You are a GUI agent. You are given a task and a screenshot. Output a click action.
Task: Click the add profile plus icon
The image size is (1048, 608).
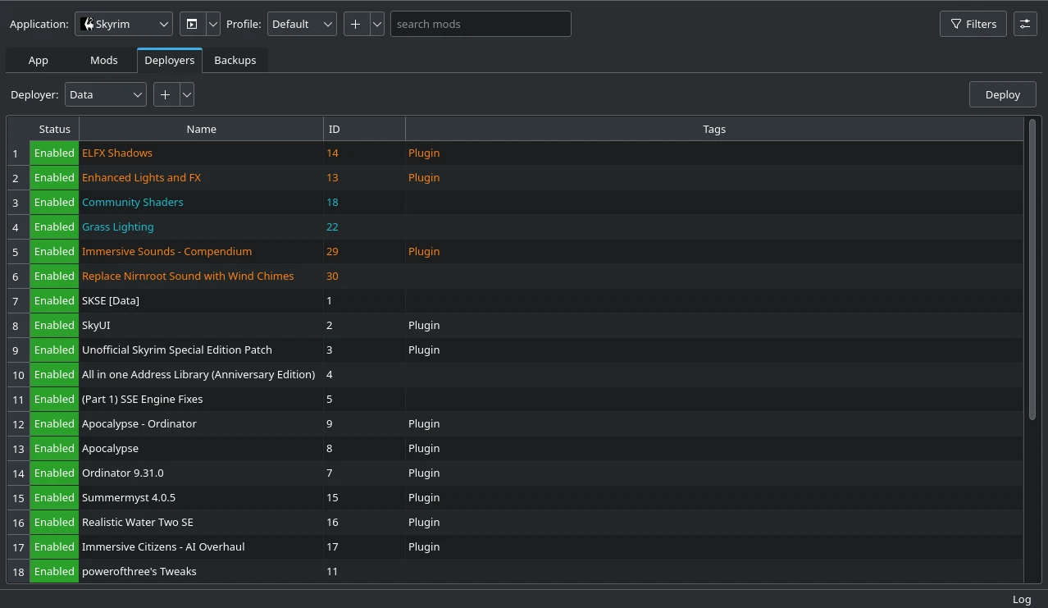click(x=356, y=24)
